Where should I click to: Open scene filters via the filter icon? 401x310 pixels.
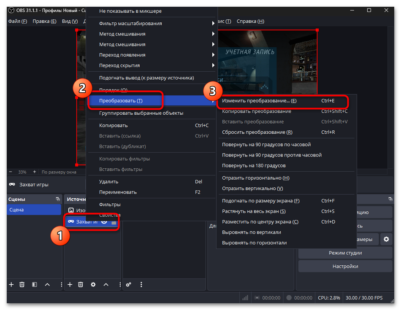click(x=34, y=284)
